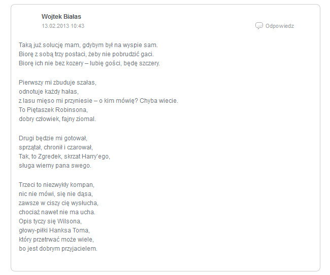Screen dimensions: 330x275
Task: Click the line 'zawsze w ciszy cię wysłucha'
Action: [58, 203]
